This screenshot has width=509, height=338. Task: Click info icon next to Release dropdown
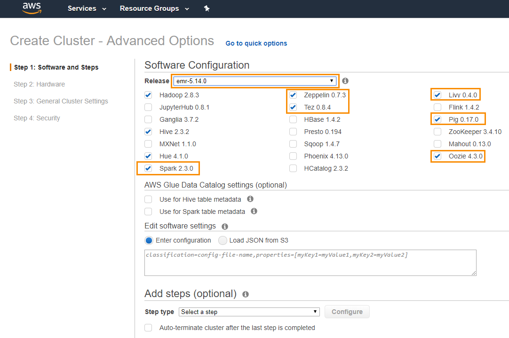[345, 81]
